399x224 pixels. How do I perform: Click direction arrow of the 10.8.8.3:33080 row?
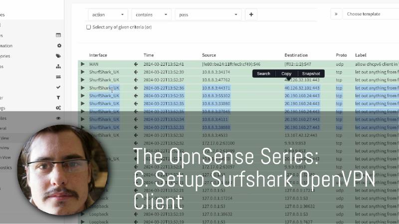(x=136, y=104)
